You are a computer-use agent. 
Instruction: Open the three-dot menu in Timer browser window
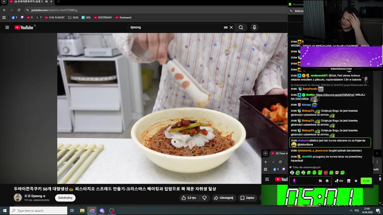pyautogui.click(x=377, y=162)
